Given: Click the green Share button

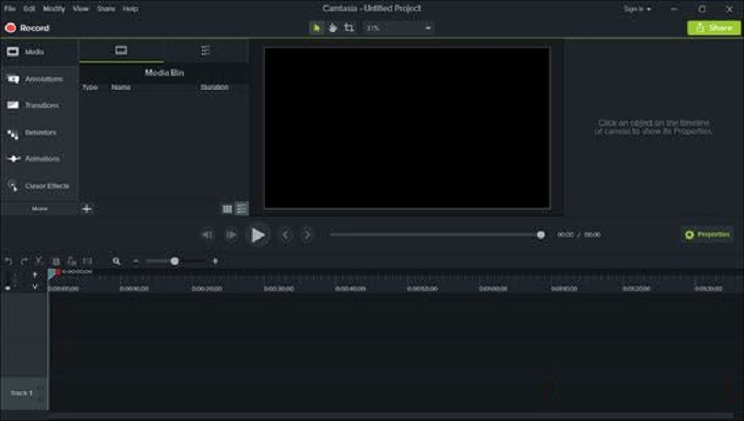Looking at the screenshot, I should click(712, 28).
